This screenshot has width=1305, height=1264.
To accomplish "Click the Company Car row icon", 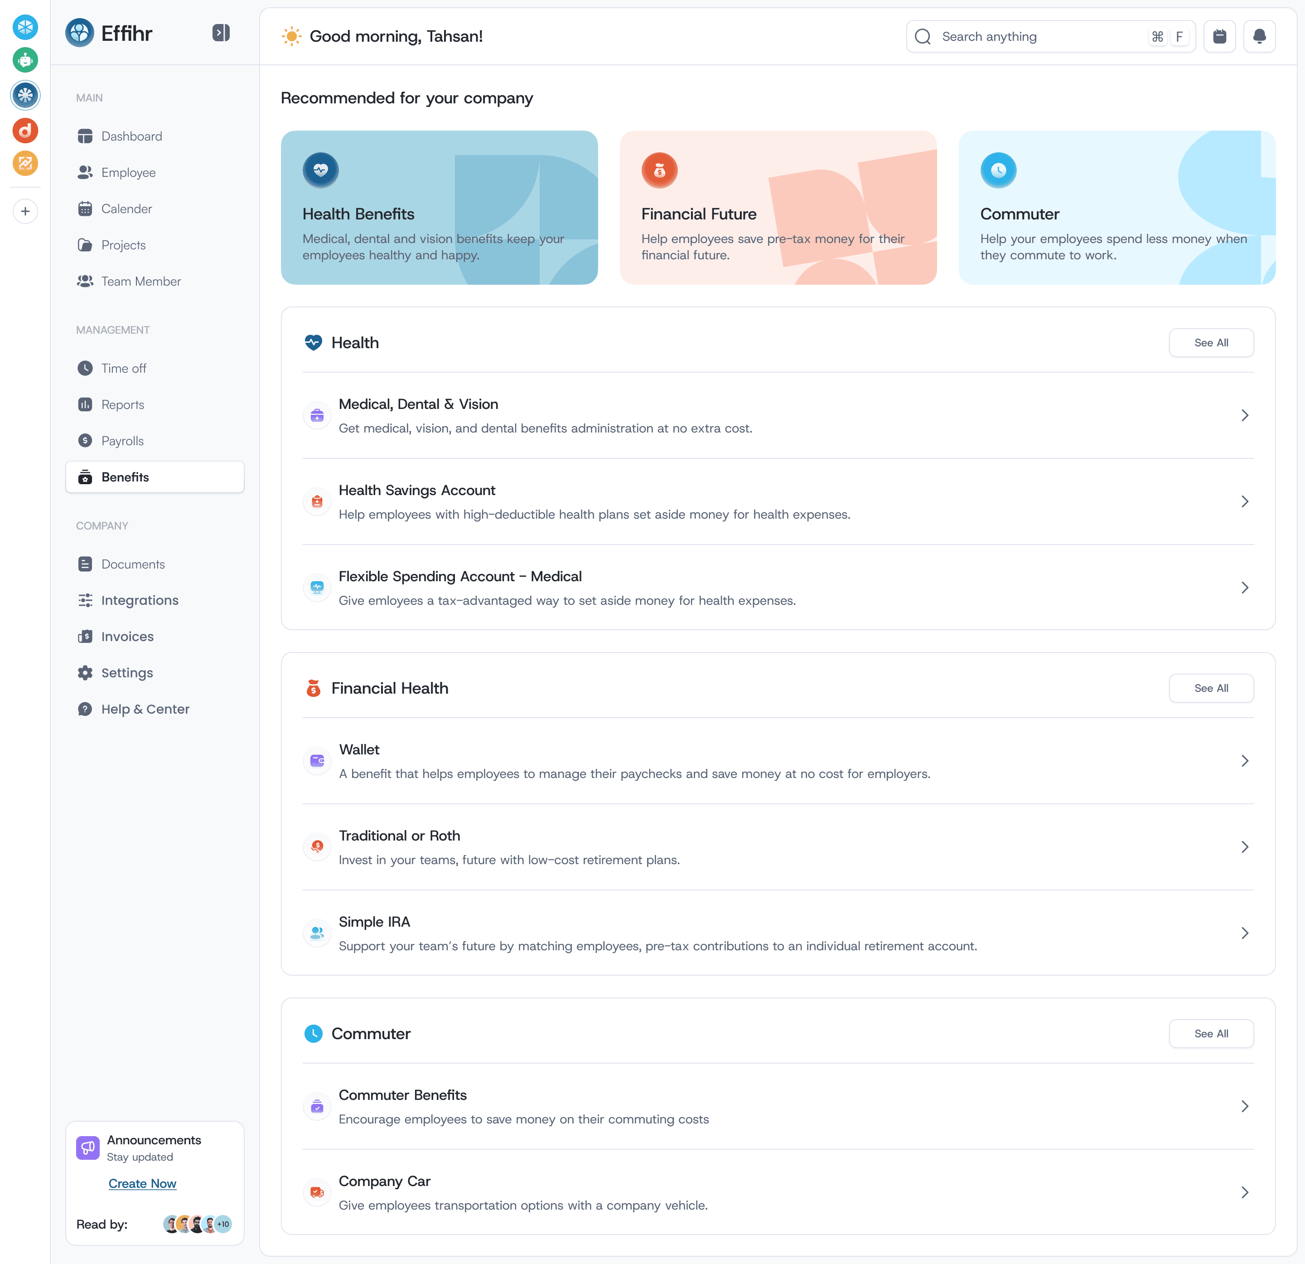I will (317, 1193).
